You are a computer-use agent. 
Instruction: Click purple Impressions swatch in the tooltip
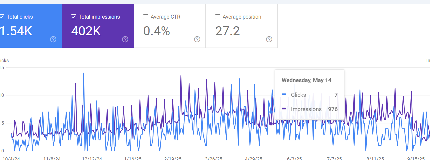coord(284,109)
